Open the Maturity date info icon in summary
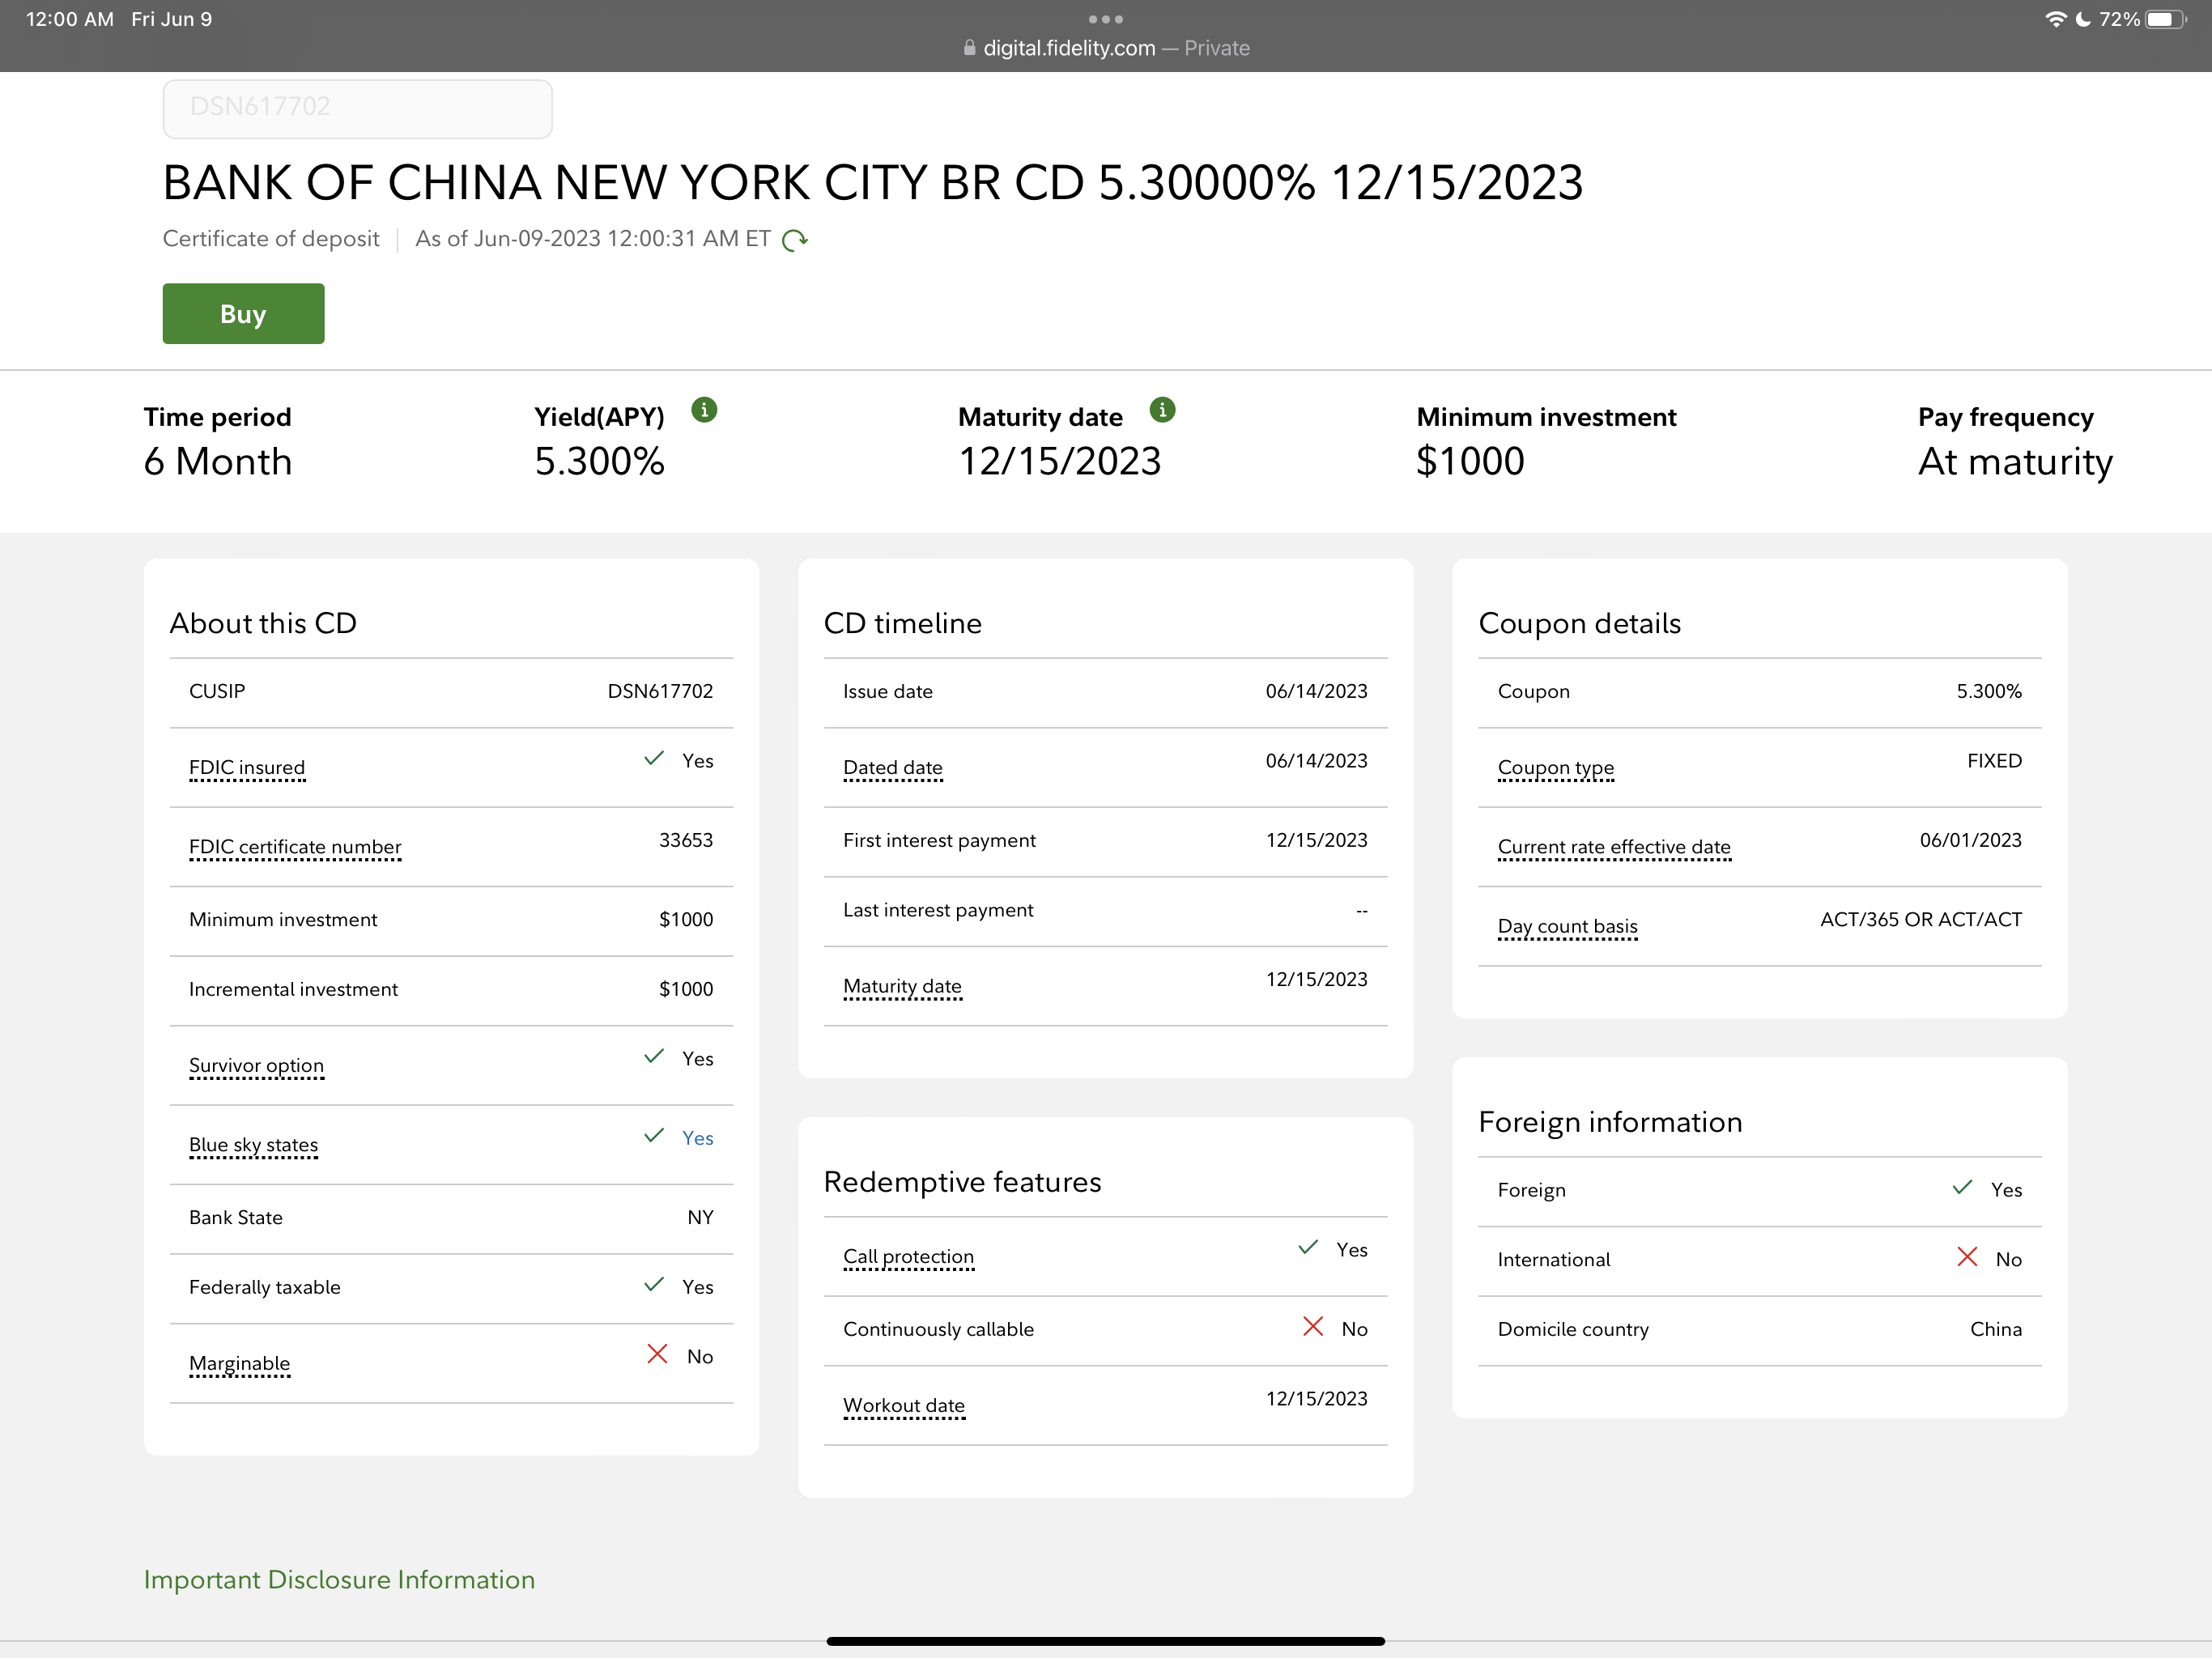This screenshot has width=2212, height=1658. pos(1162,410)
